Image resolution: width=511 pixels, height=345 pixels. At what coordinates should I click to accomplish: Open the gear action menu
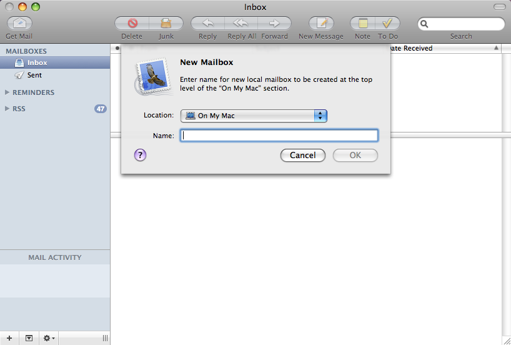pos(48,338)
